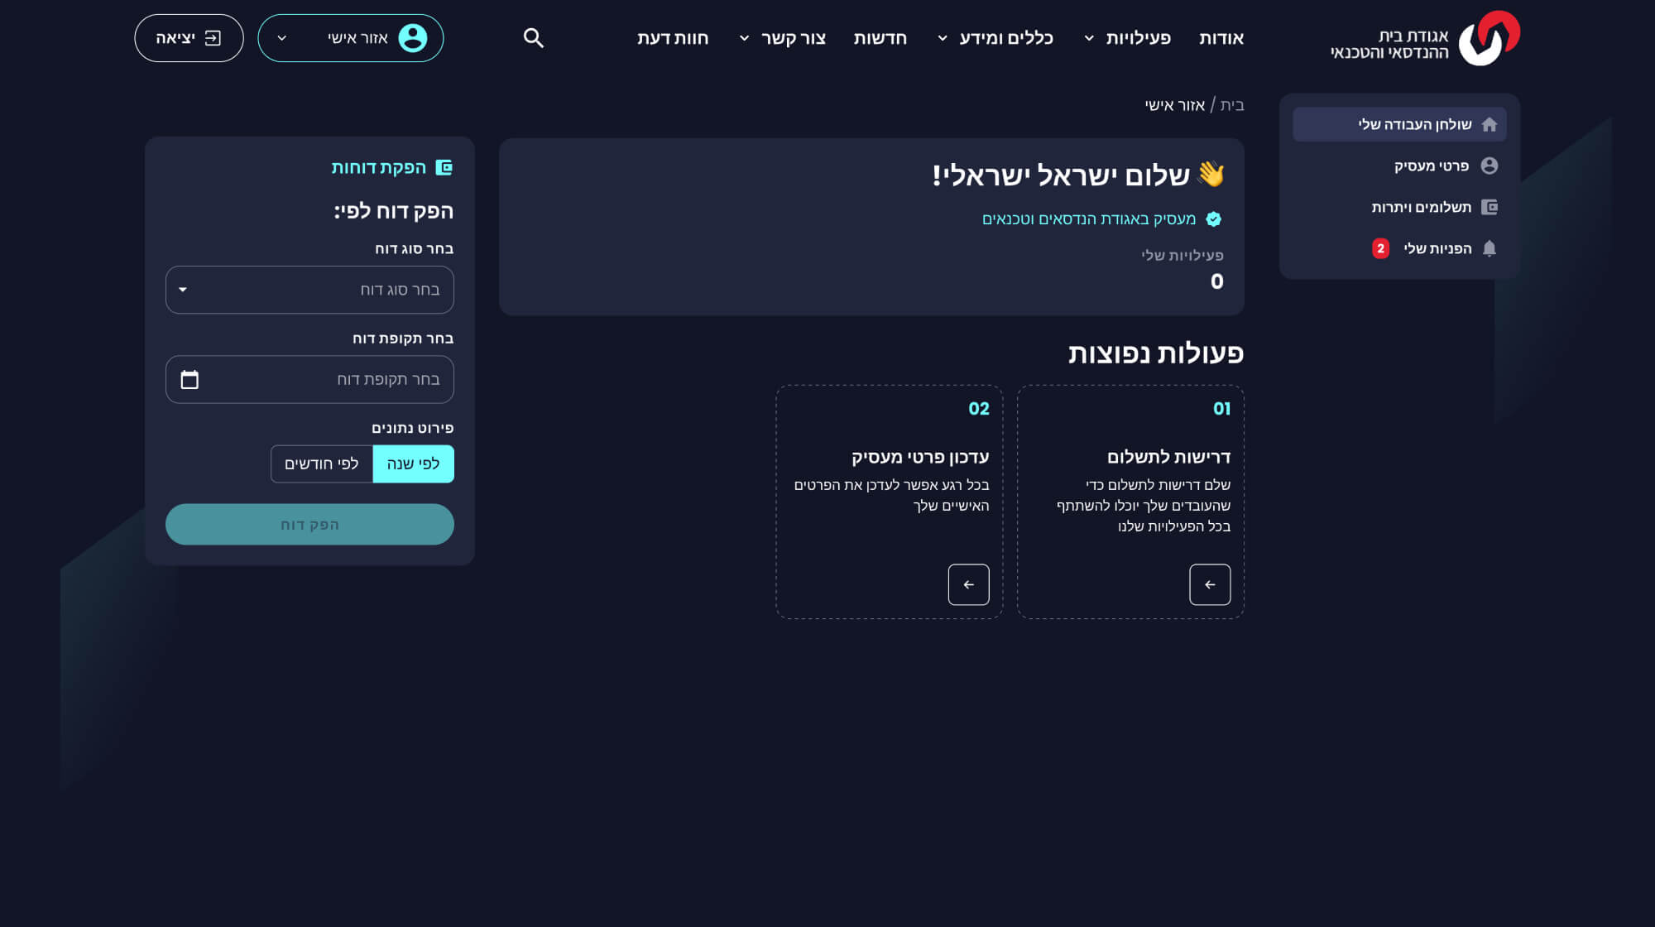The width and height of the screenshot is (1655, 927).
Task: Click the arrow button on card 02
Action: pyautogui.click(x=968, y=584)
